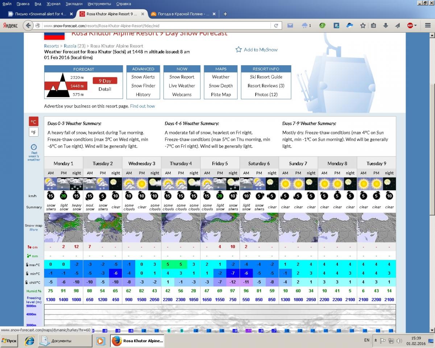Click the volume speaker tray icon
The width and height of the screenshot is (435, 348).
[399, 341]
